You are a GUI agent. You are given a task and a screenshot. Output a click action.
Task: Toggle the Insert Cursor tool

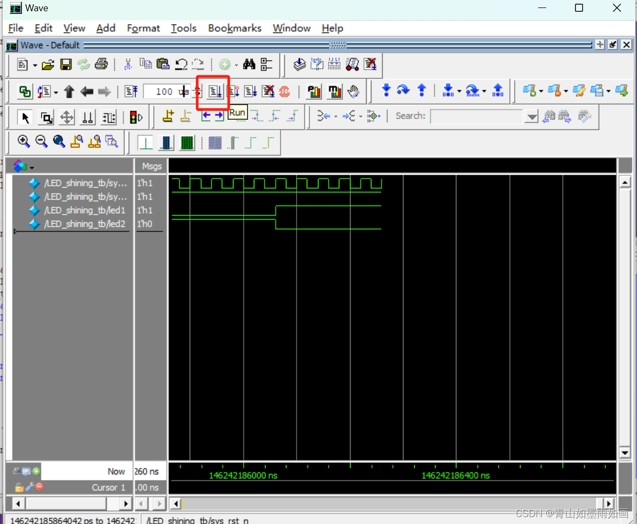point(167,116)
